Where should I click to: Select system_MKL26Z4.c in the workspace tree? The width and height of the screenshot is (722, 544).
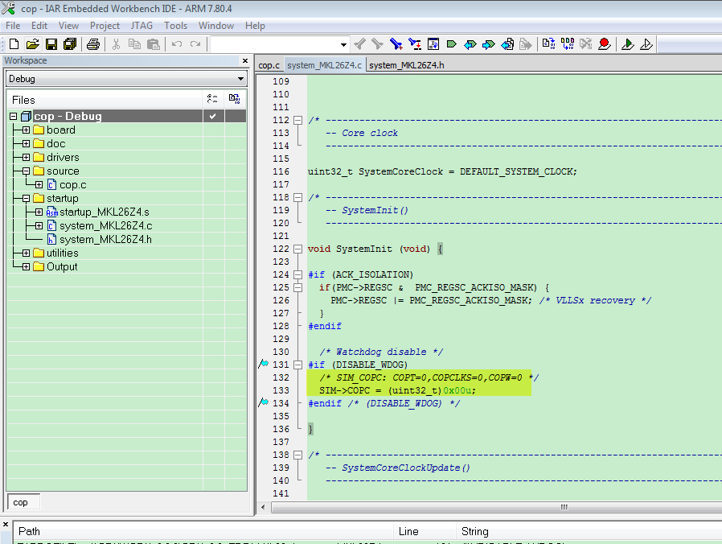(106, 226)
